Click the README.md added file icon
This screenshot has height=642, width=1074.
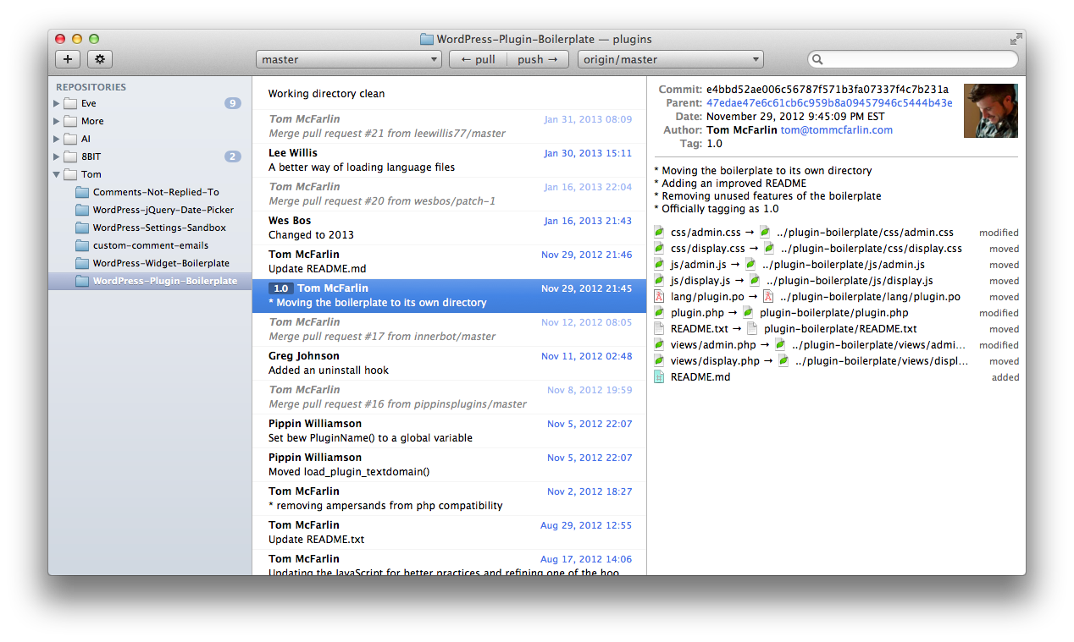pyautogui.click(x=659, y=376)
